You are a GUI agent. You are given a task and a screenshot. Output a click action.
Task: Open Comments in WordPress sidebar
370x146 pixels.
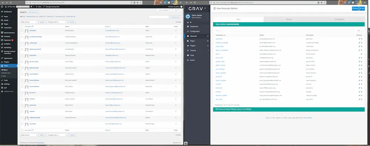[7, 28]
